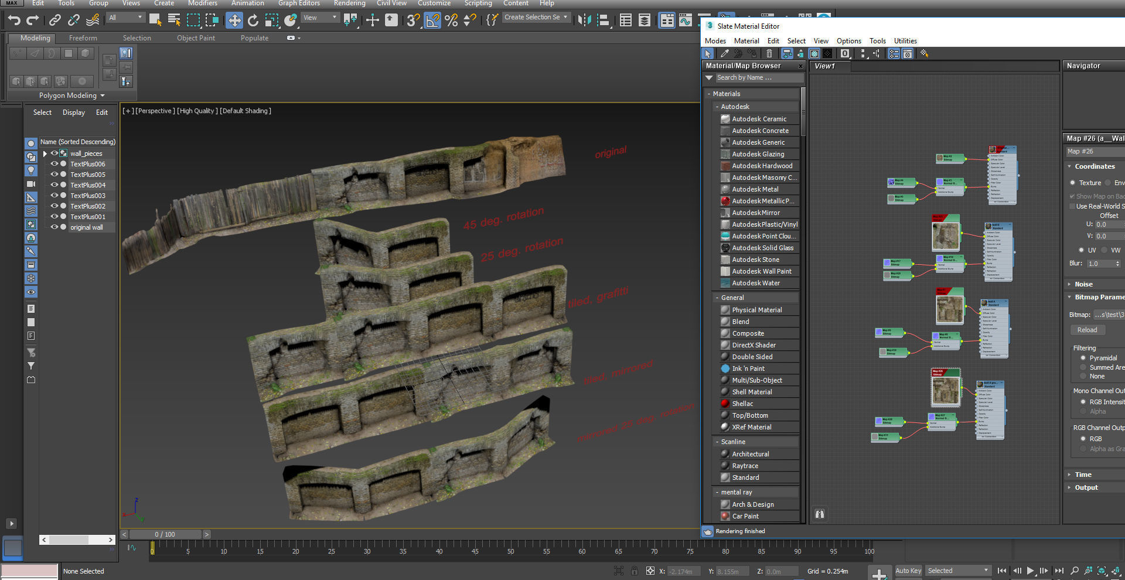
Task: Toggle the Parameter Editor panel icon
Action: coord(907,53)
